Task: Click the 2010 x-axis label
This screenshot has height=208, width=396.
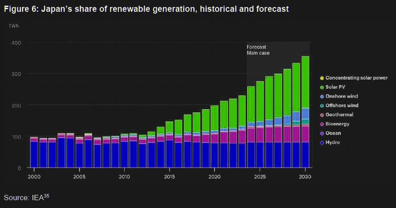Action: point(124,177)
